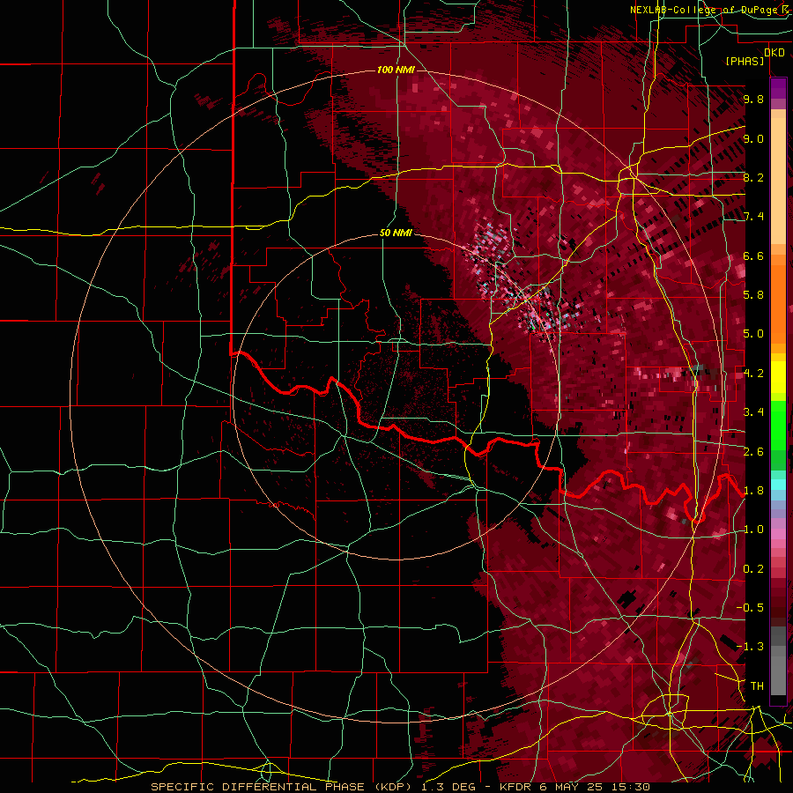The height and width of the screenshot is (793, 793).
Task: Click the 6.6 value on the color scale
Action: (x=753, y=256)
